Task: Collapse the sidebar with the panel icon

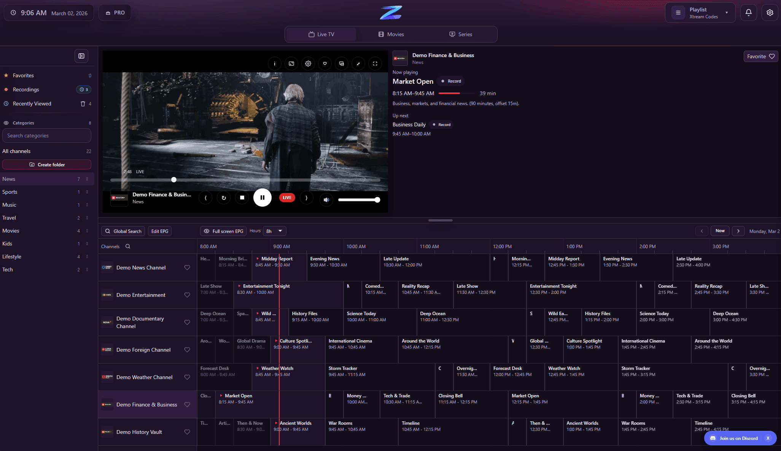Action: 81,56
